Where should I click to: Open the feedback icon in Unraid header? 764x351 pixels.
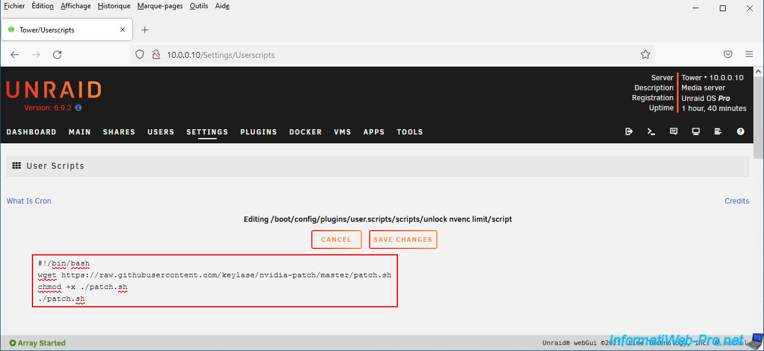click(x=674, y=132)
